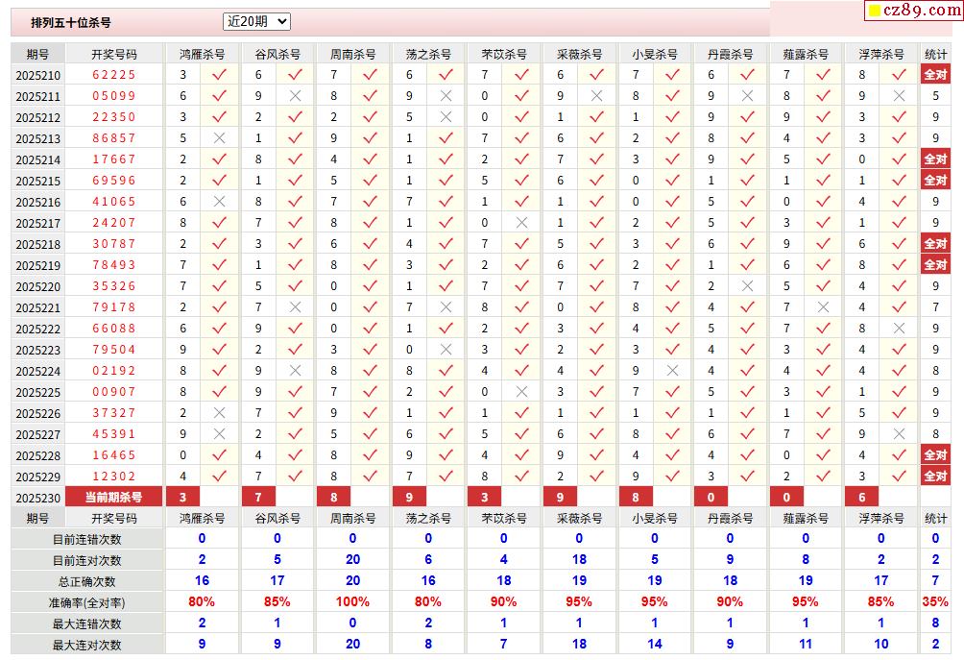Click draw number 00907

click(113, 392)
